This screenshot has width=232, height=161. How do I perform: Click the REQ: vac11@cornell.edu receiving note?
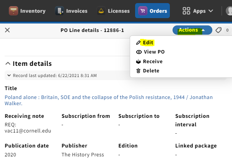[x=28, y=127]
